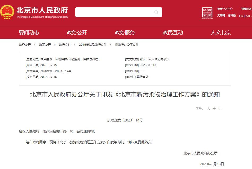Open the 人文北京 menu

(221, 32)
